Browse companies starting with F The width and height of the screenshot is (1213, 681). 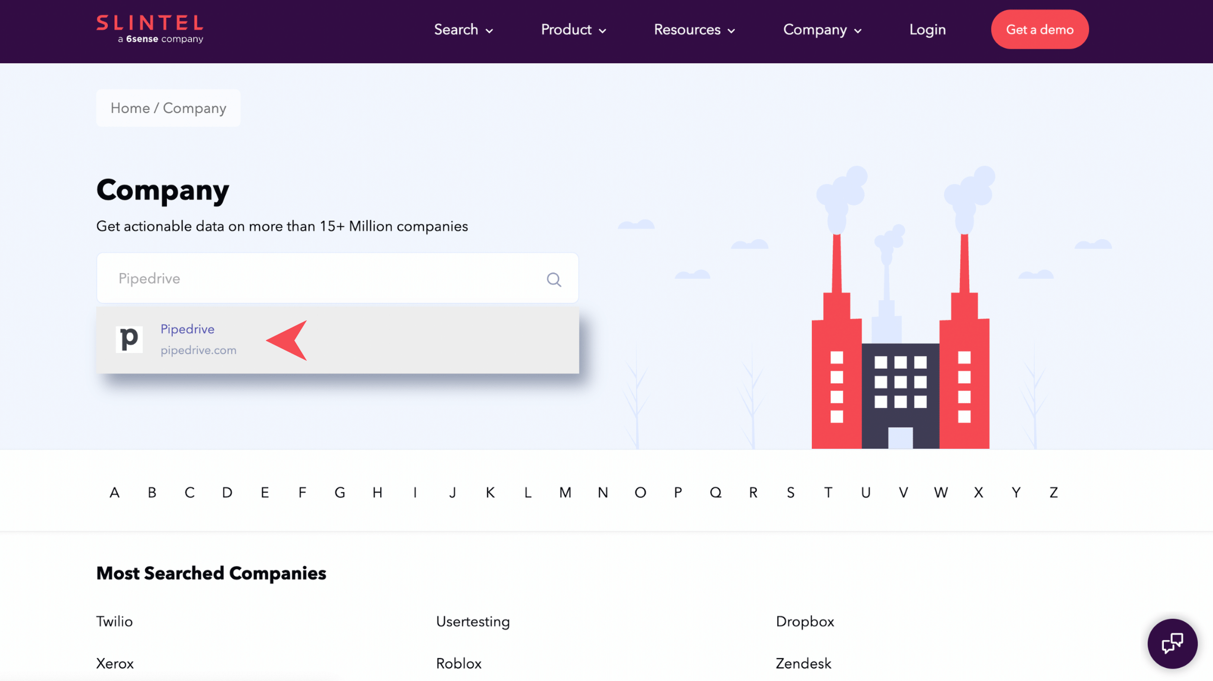302,493
